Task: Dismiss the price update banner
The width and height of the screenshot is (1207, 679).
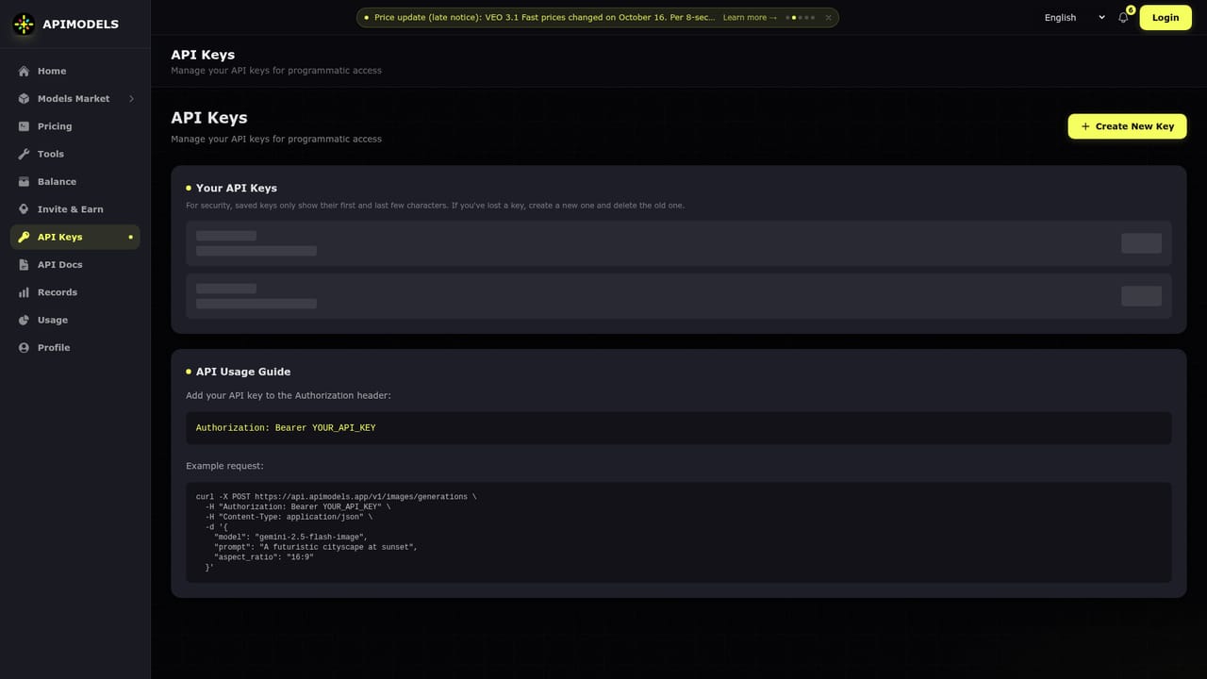Action: [829, 17]
